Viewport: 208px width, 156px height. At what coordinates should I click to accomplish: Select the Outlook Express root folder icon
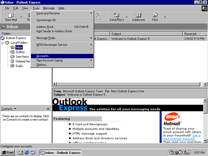(x=2, y=38)
